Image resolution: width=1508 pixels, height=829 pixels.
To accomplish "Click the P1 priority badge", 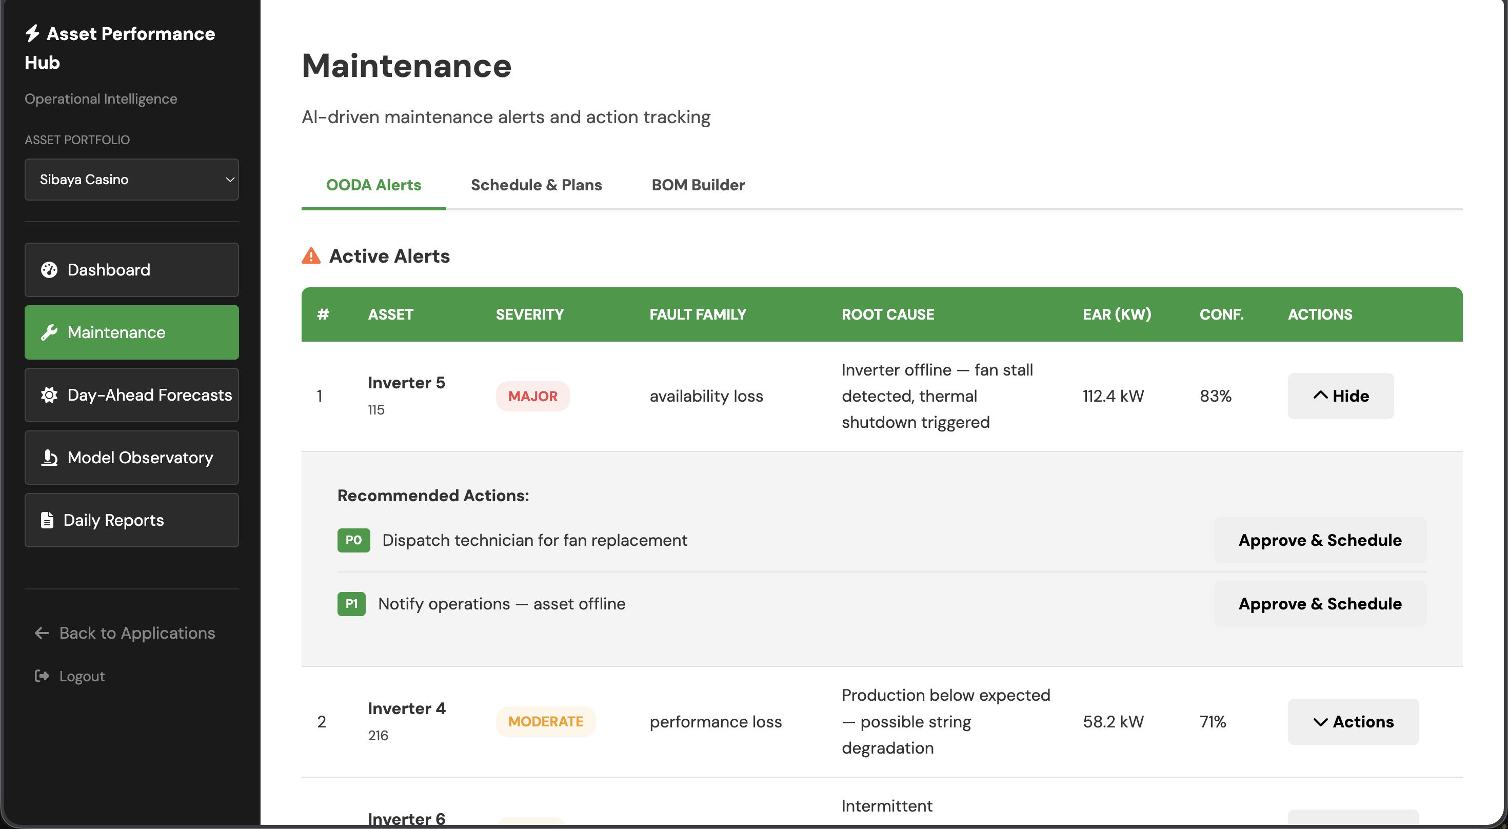I will point(351,604).
